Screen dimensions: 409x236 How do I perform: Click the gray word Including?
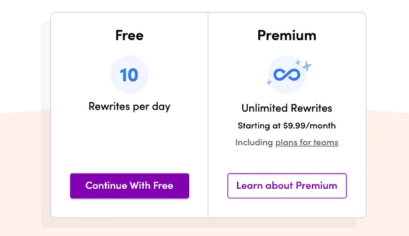254,142
